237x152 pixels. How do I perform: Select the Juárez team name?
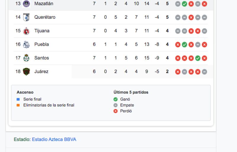41,71
